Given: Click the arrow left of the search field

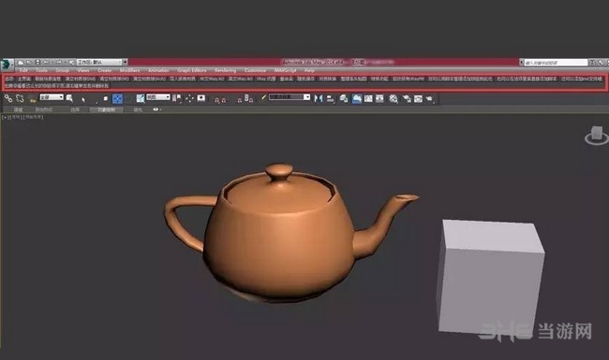Looking at the screenshot, I should tap(521, 63).
